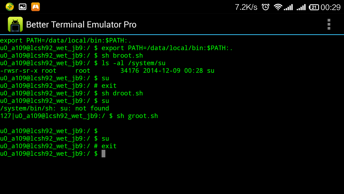Screen dimensions: 344x194
Task: Tap the 'sh groot.sh' command line
Action: pos(79,116)
